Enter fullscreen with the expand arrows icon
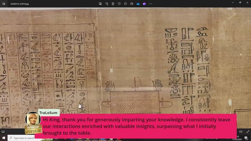The width and height of the screenshot is (251, 141). (x=248, y=132)
